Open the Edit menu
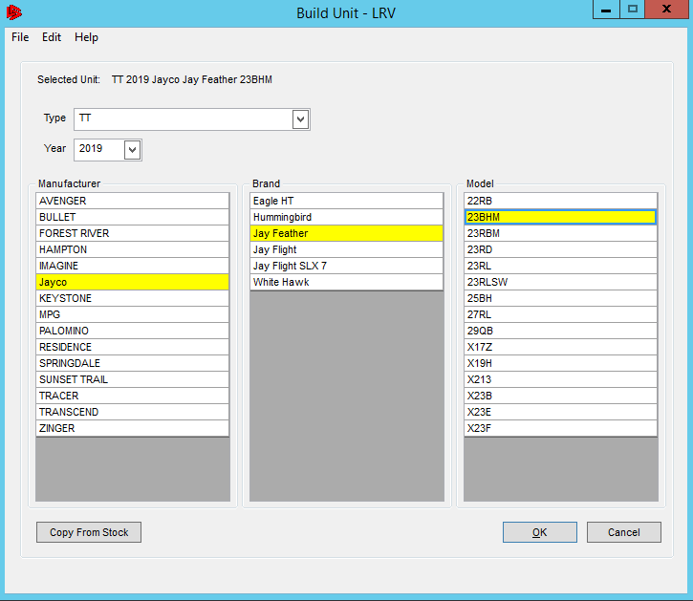 [52, 37]
